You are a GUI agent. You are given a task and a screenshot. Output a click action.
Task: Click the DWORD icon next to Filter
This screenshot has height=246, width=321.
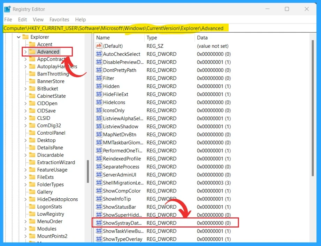(99, 78)
